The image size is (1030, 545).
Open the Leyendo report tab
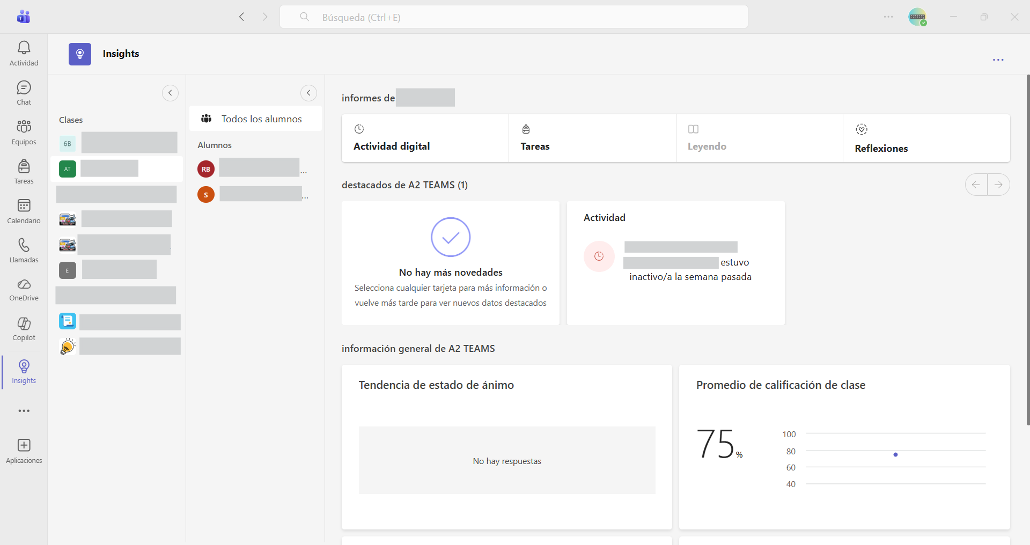pyautogui.click(x=759, y=138)
